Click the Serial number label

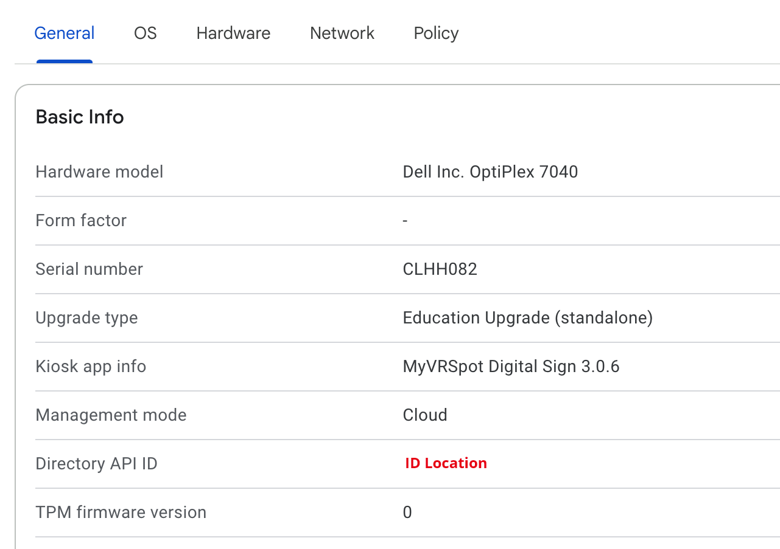(89, 269)
